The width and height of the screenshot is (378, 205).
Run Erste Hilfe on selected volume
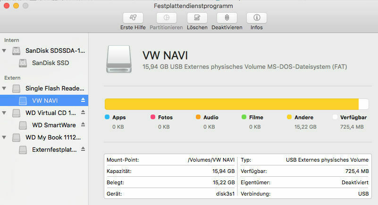point(133,18)
